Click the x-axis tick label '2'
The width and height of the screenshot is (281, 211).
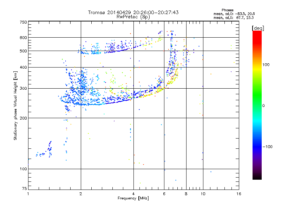(81, 194)
